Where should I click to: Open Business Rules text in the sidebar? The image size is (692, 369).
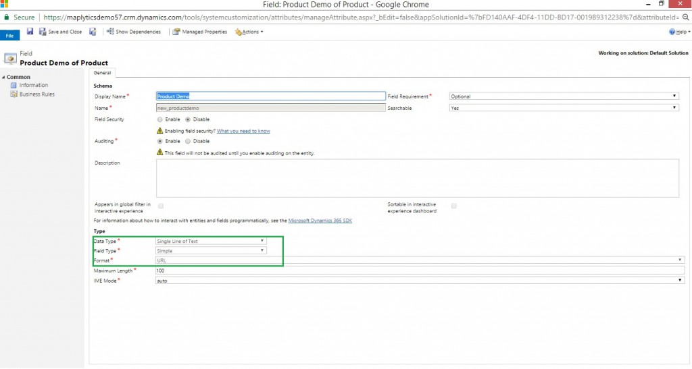point(37,94)
